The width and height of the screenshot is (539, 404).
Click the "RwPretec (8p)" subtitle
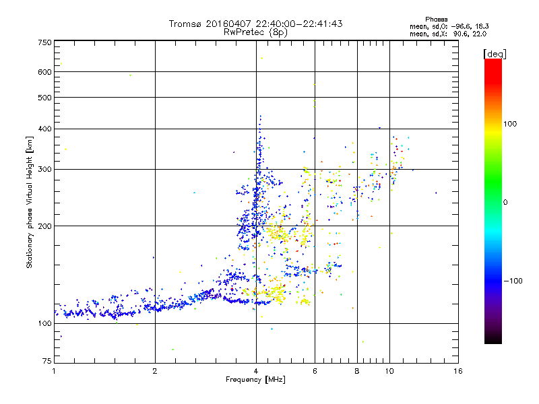point(255,32)
